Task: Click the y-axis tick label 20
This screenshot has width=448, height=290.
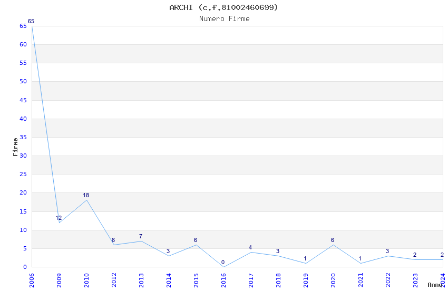Action: click(23, 193)
